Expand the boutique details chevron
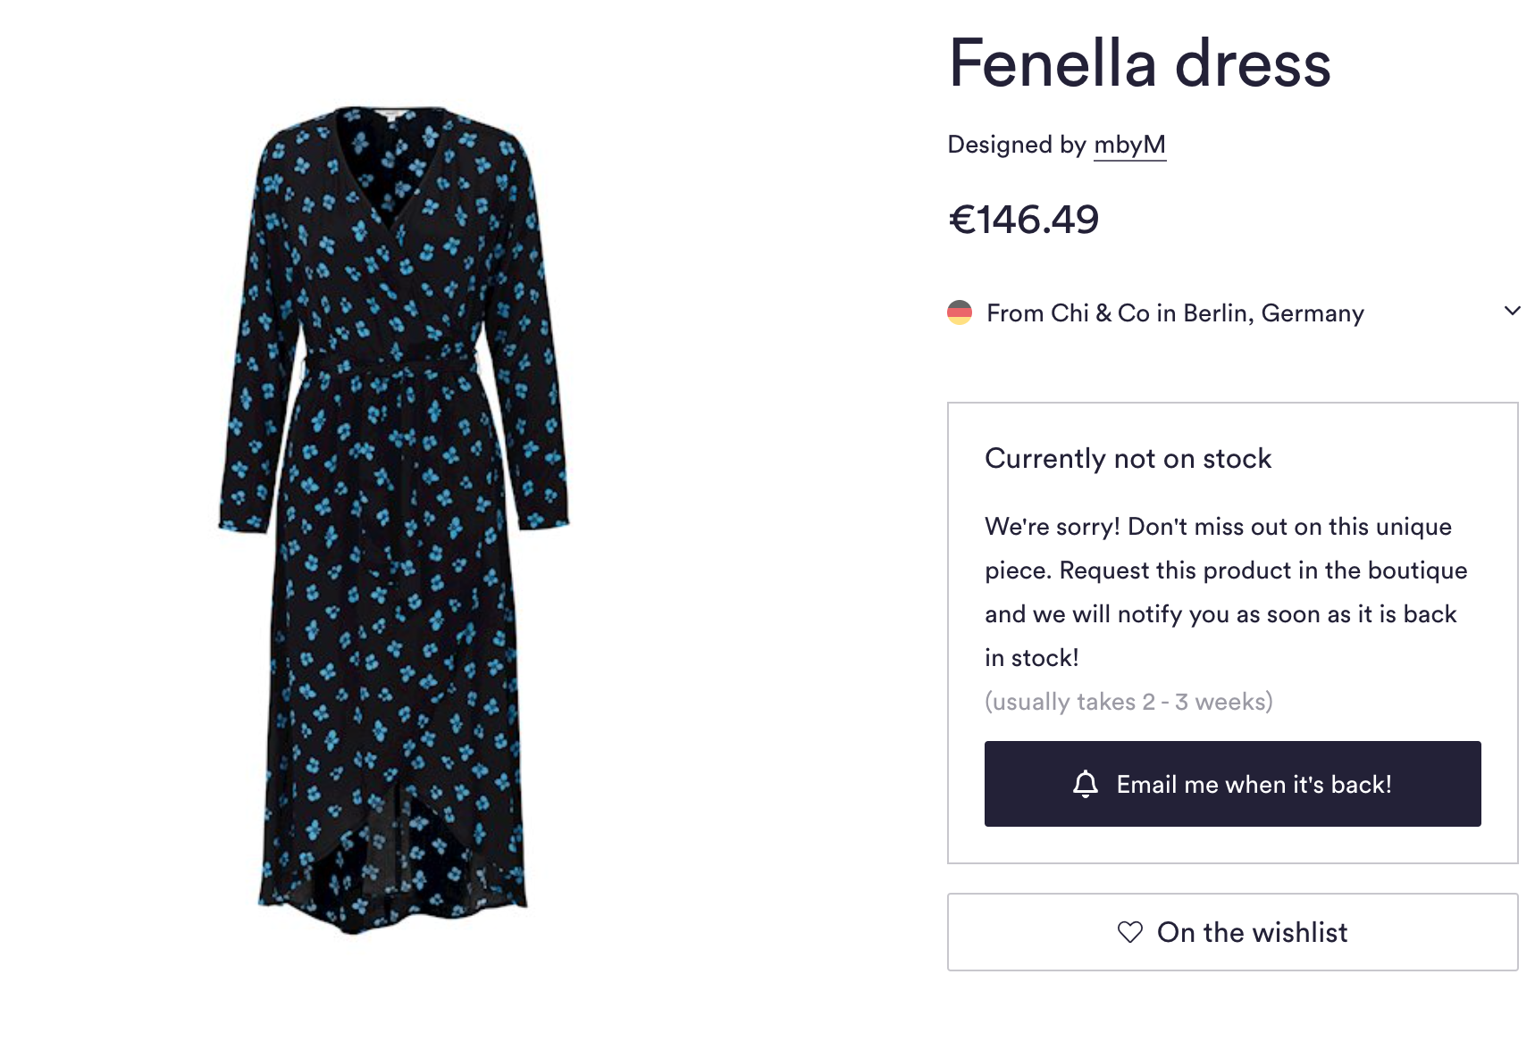 click(x=1512, y=312)
